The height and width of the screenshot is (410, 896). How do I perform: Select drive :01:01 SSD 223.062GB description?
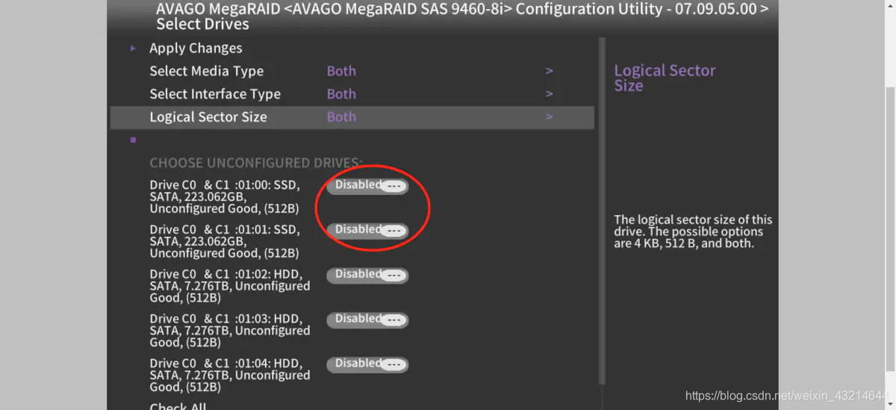pyautogui.click(x=225, y=241)
